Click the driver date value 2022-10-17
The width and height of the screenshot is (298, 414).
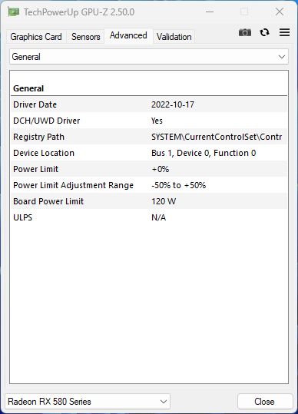(173, 104)
